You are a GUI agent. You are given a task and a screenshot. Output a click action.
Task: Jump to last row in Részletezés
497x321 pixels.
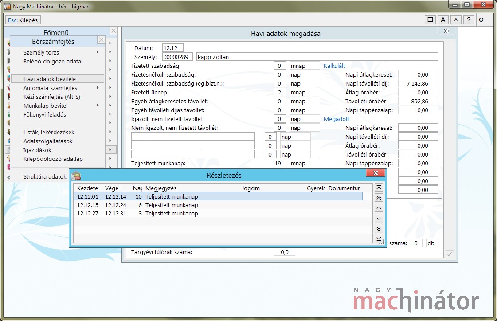[x=379, y=239]
